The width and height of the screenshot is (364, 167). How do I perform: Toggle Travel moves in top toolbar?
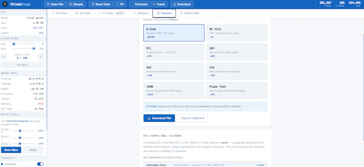(159, 4)
